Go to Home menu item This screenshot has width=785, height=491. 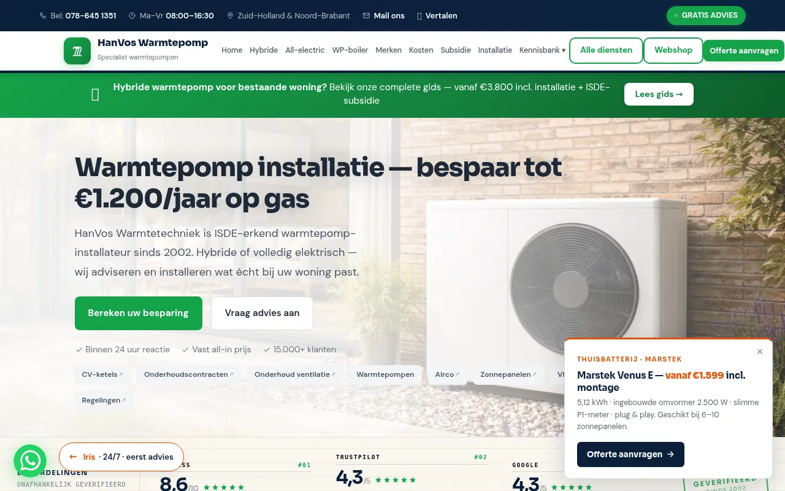point(232,50)
